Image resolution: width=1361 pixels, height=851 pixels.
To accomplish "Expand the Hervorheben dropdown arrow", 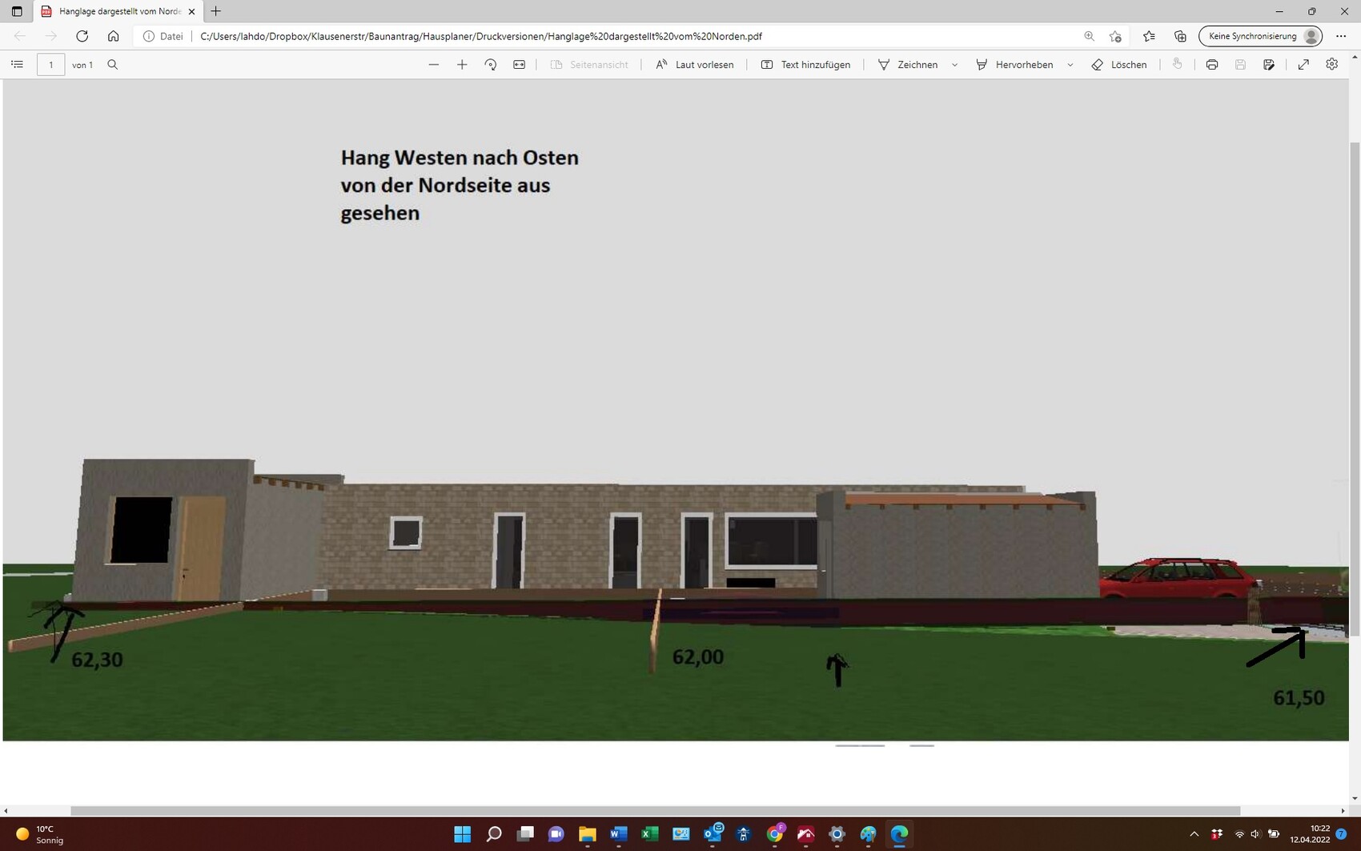I will point(1070,65).
